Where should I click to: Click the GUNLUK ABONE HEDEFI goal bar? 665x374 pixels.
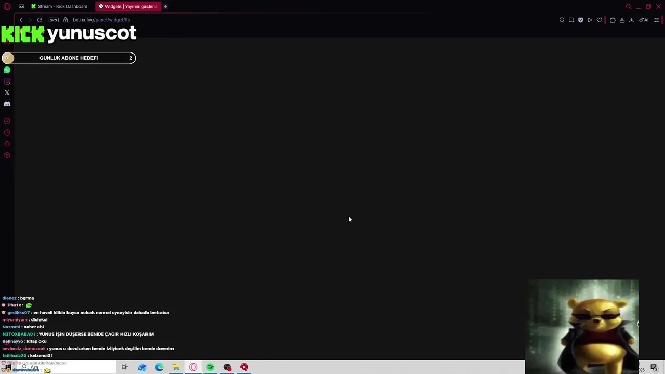pos(69,58)
